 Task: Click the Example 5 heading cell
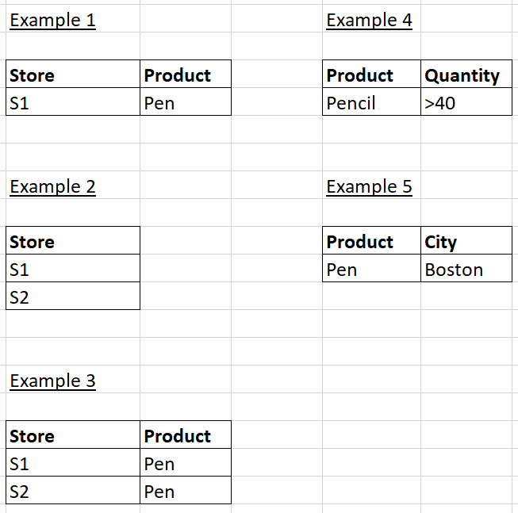(369, 186)
